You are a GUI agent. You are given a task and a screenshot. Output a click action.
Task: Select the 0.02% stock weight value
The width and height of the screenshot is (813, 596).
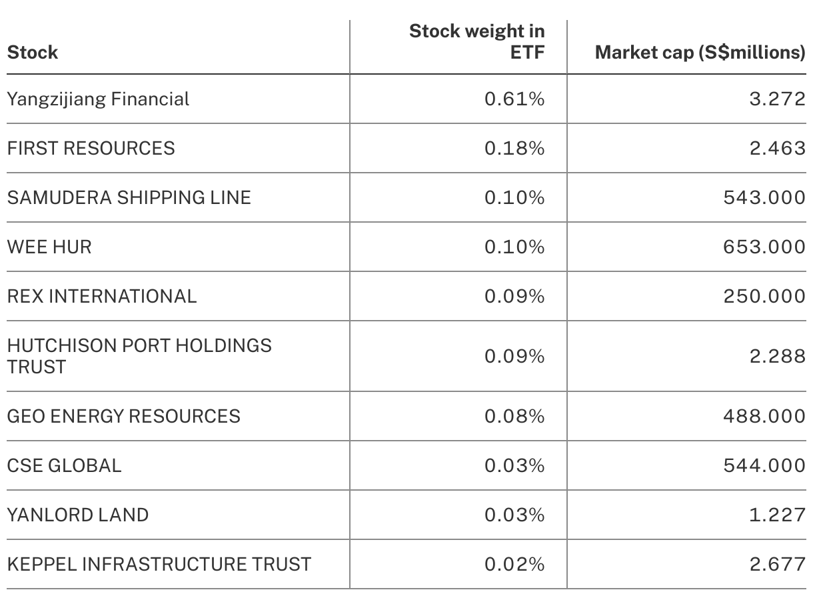[514, 564]
